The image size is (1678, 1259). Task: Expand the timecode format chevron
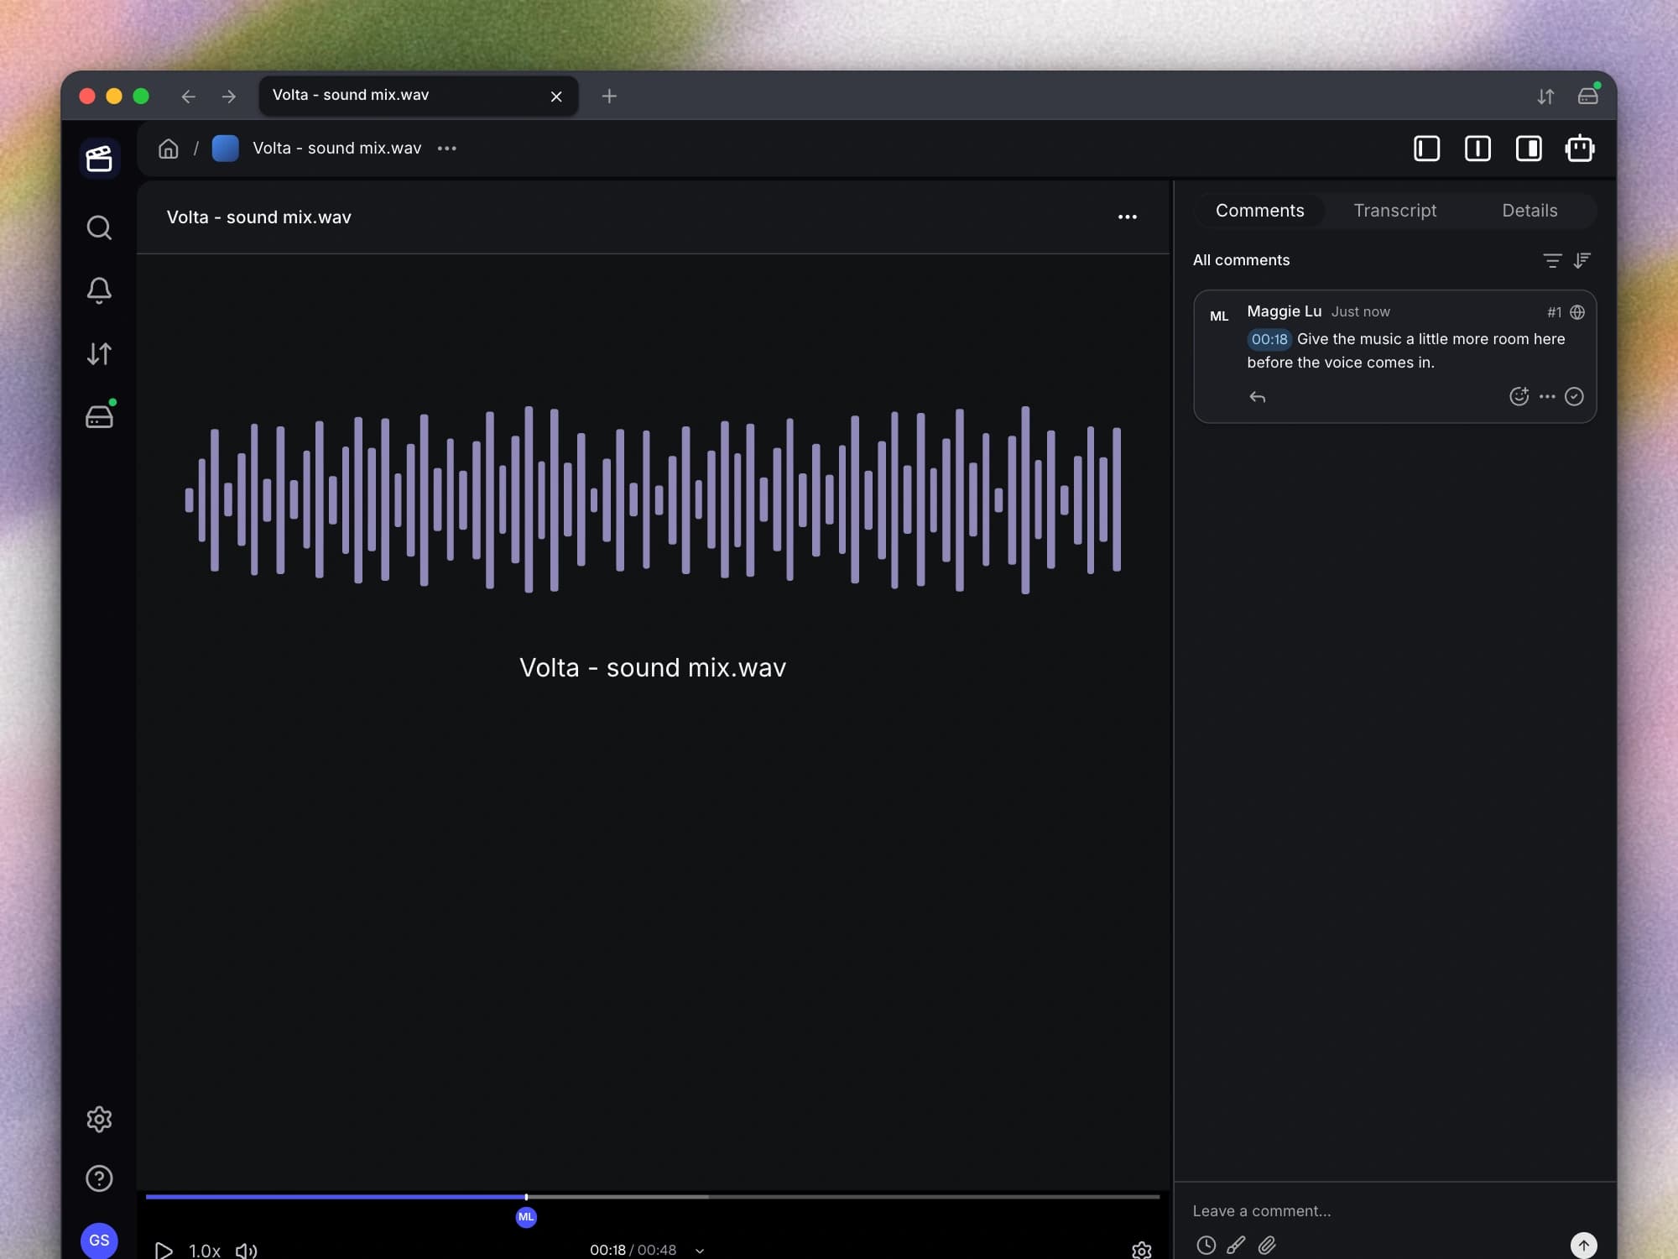700,1251
